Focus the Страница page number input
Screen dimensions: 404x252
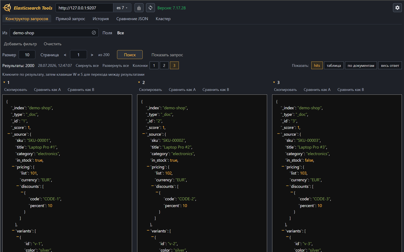(x=79, y=55)
